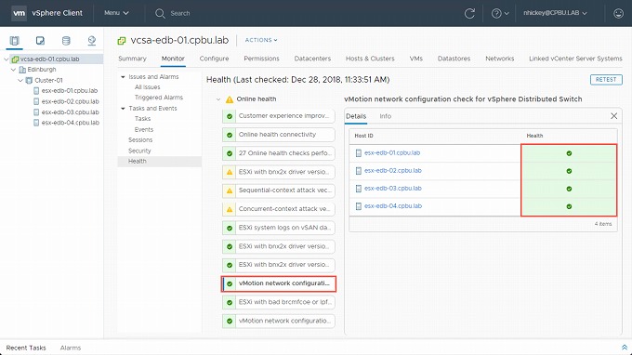This screenshot has height=355, width=632.
Task: Open the Storage inventory view icon
Action: click(66, 40)
